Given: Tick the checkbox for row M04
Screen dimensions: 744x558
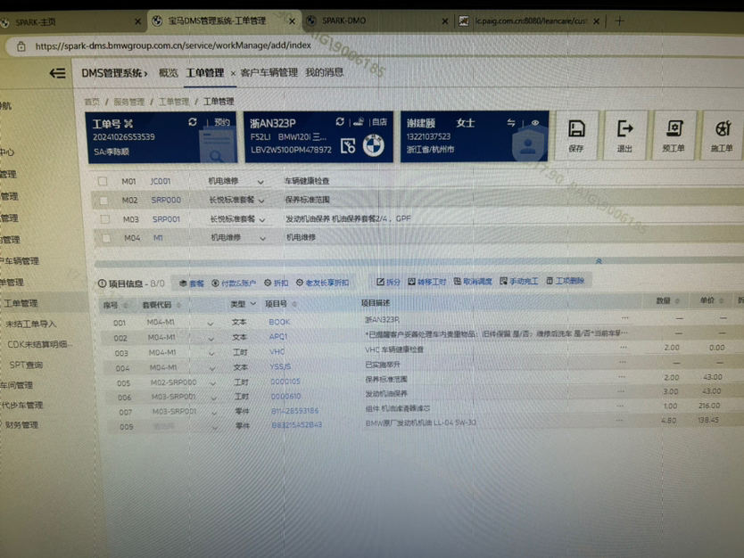Looking at the screenshot, I should pyautogui.click(x=106, y=238).
